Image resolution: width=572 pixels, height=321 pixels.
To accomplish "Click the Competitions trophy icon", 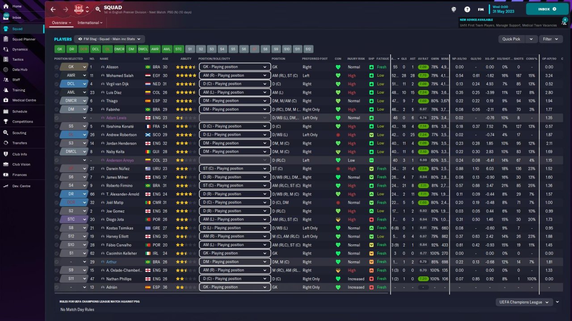I will 6,121.
